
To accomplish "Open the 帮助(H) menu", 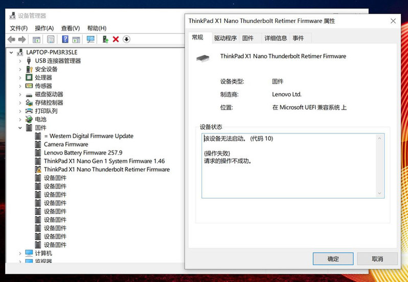I will pos(97,28).
